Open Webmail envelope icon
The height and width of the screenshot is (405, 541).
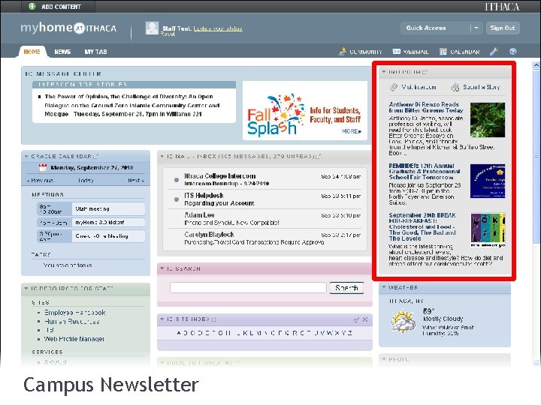397,52
